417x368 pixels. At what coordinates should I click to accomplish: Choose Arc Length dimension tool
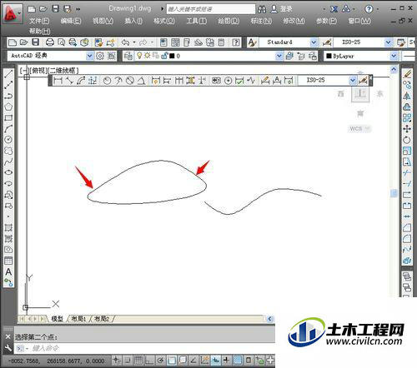pos(81,81)
